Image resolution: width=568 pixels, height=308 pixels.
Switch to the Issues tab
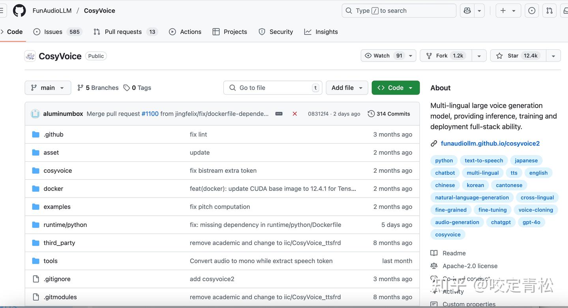tap(53, 32)
